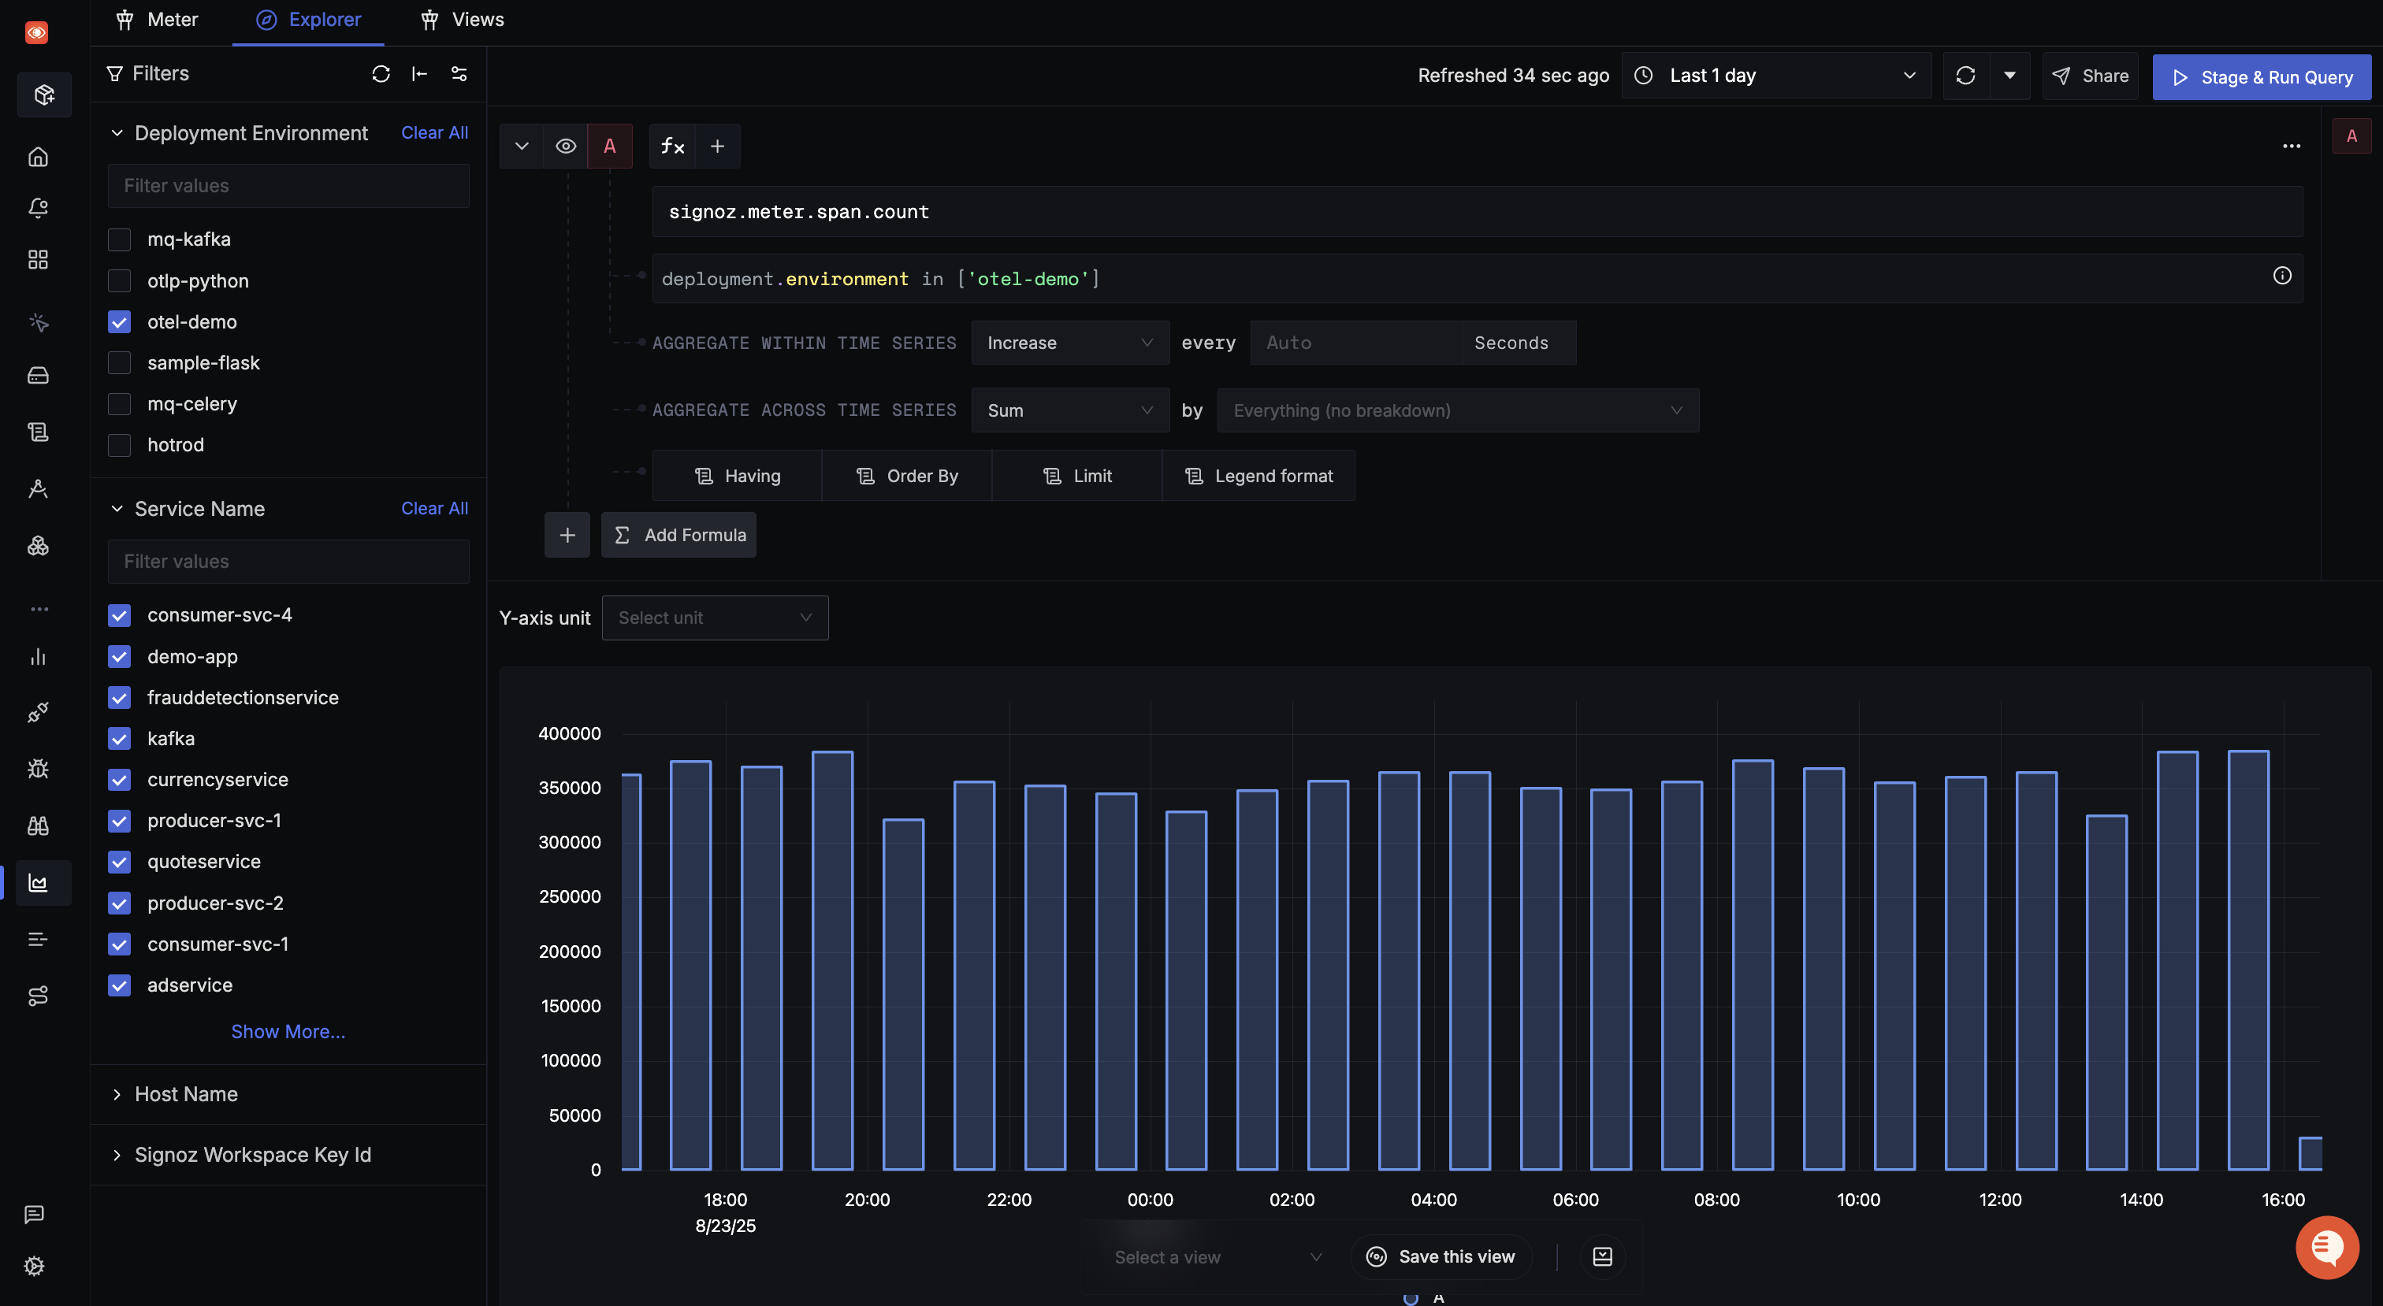
Task: Open the alerts bell icon in sidebar
Action: pos(38,208)
